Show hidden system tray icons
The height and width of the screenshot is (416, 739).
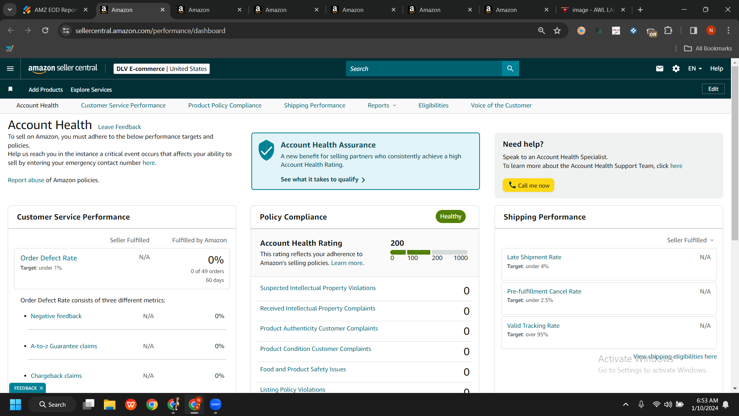tap(626, 404)
